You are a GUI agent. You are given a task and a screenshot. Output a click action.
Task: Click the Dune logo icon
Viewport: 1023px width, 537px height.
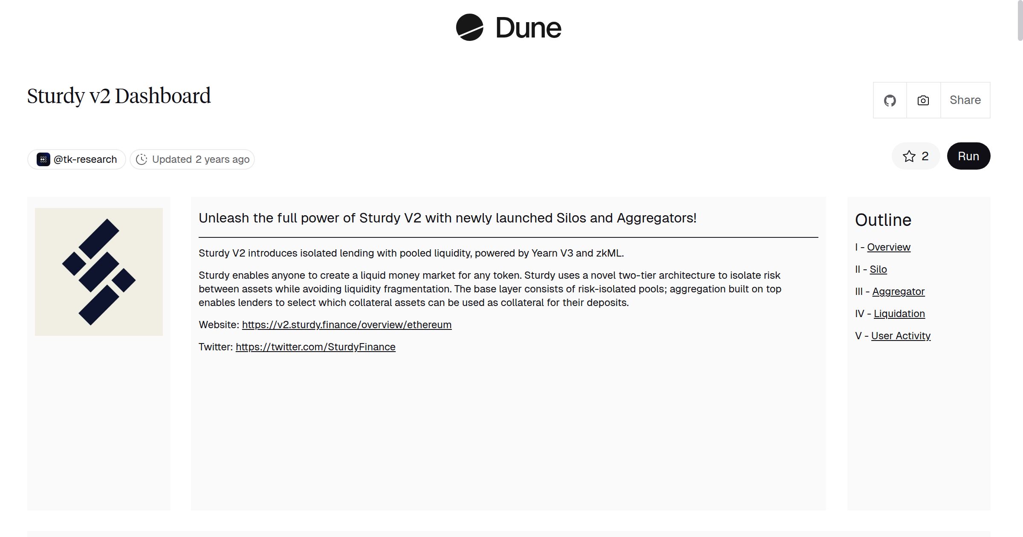[469, 28]
